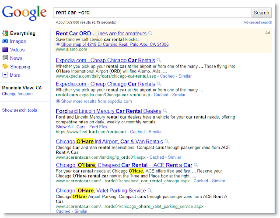The height and width of the screenshot is (218, 280).
Task: Select the Videos film icon
Action: click(5, 49)
